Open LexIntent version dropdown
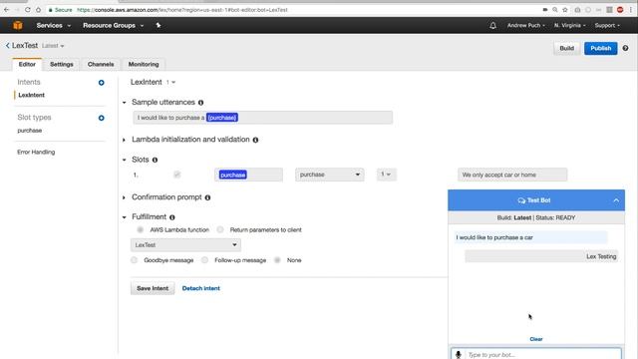This screenshot has width=638, height=359. tap(170, 82)
